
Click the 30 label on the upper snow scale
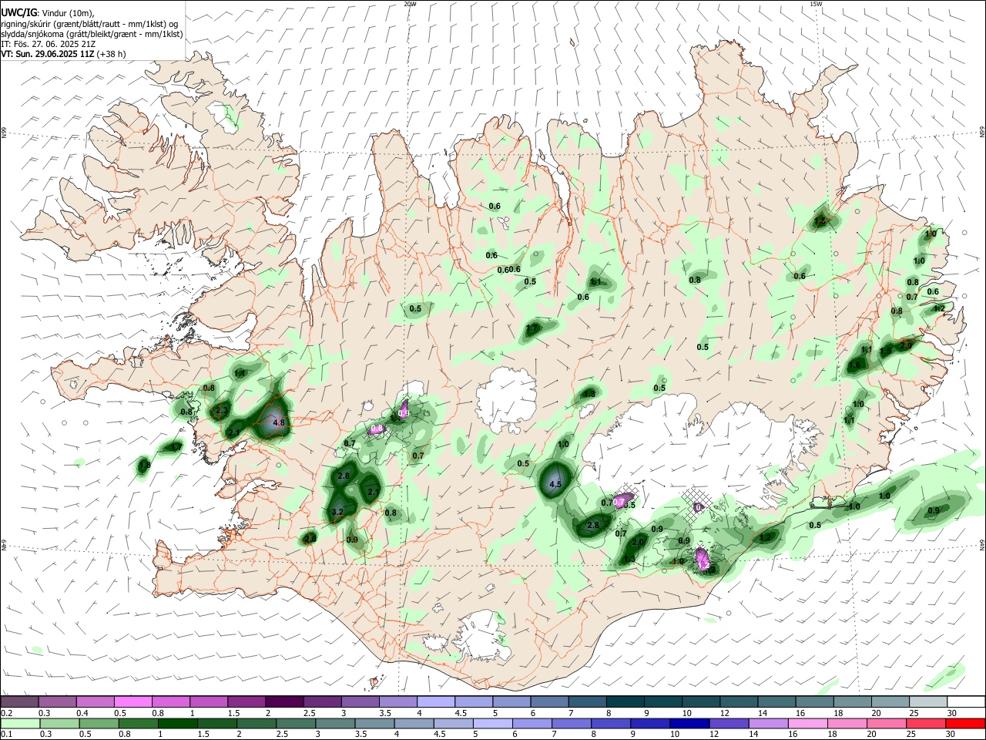click(951, 712)
